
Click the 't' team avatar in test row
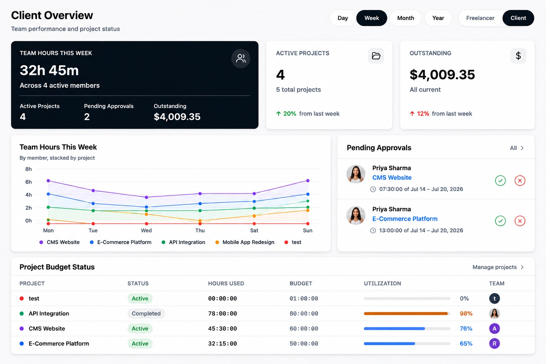coord(494,299)
